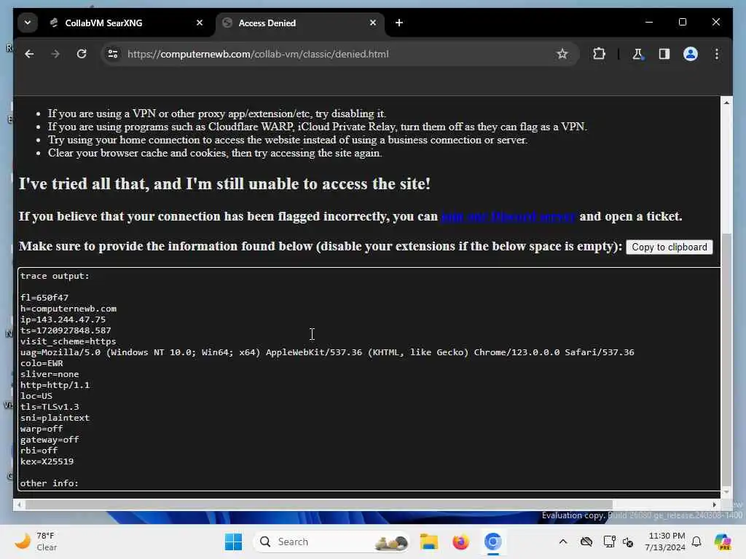Click scrollbar up arrow
746x559 pixels.
point(726,103)
